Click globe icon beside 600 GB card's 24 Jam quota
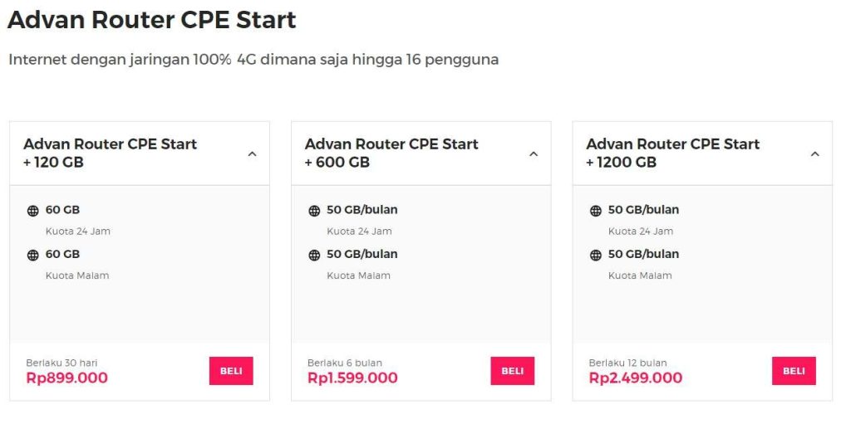 314,211
